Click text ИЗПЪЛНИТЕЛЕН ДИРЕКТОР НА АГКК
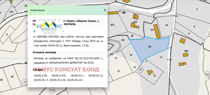Screen dimensions: 210x95 coord(71,63)
